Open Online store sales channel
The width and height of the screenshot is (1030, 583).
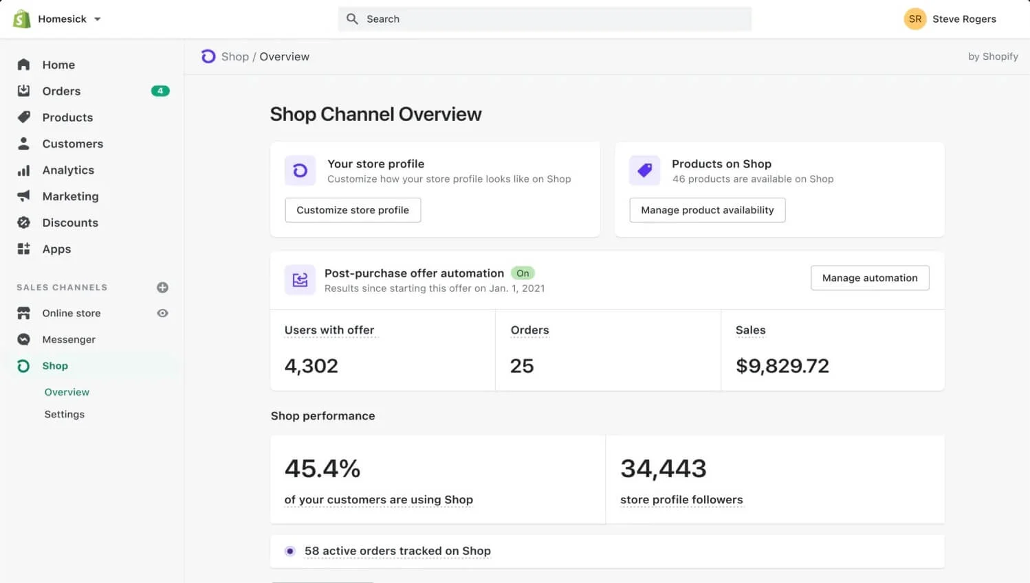click(72, 313)
